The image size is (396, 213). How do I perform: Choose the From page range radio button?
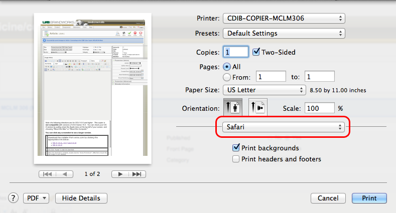click(226, 77)
